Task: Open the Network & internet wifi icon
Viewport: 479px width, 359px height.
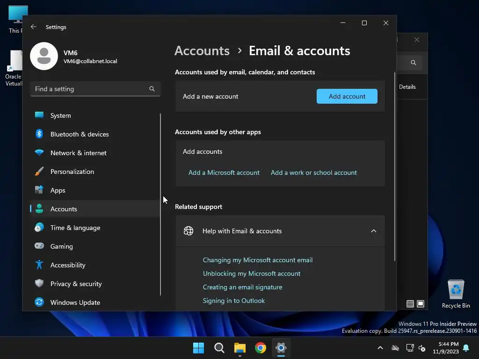Action: coord(39,152)
